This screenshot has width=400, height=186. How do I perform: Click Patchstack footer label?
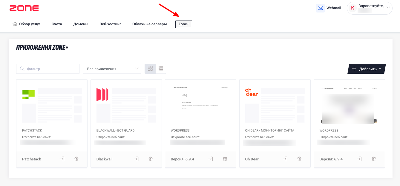pyautogui.click(x=32, y=159)
